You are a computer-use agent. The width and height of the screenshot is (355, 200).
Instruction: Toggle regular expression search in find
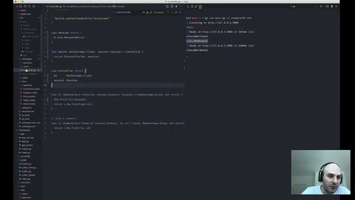[151, 12]
